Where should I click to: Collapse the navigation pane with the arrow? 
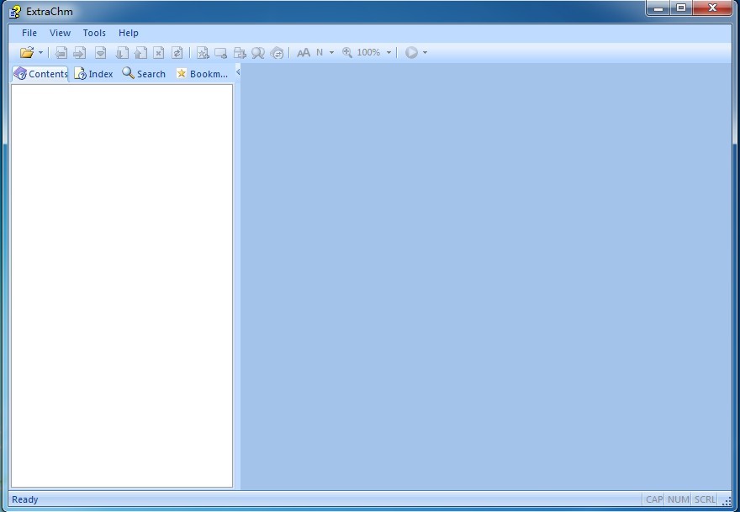click(238, 72)
